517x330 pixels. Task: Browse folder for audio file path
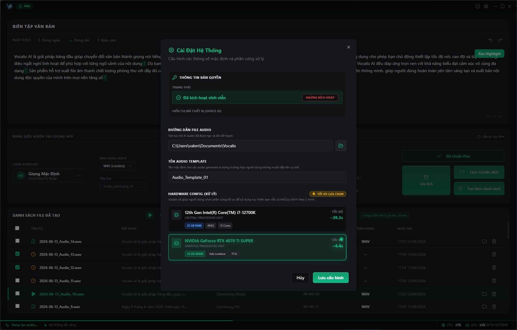(341, 146)
